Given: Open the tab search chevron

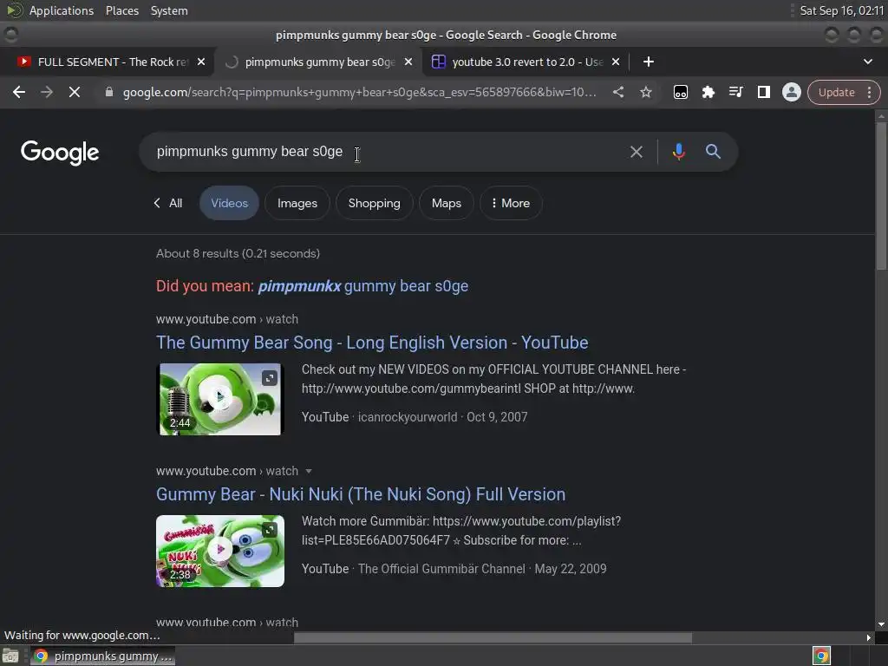Looking at the screenshot, I should [x=867, y=62].
